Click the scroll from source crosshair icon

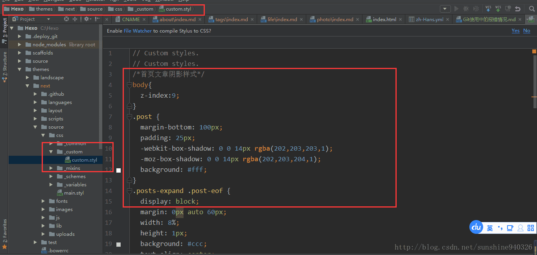(66, 19)
